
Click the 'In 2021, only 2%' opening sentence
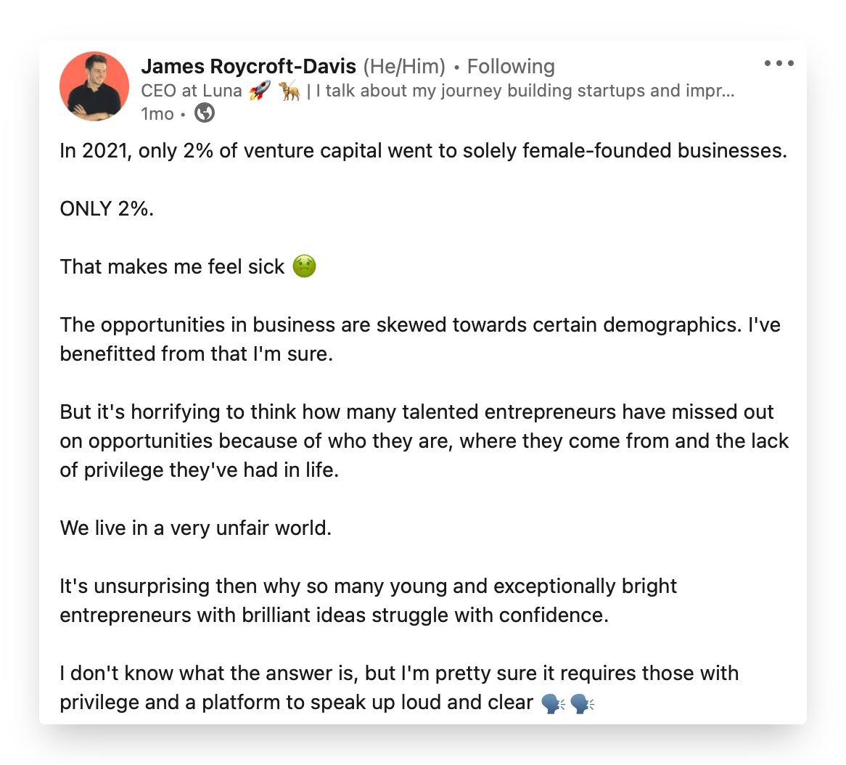424,151
